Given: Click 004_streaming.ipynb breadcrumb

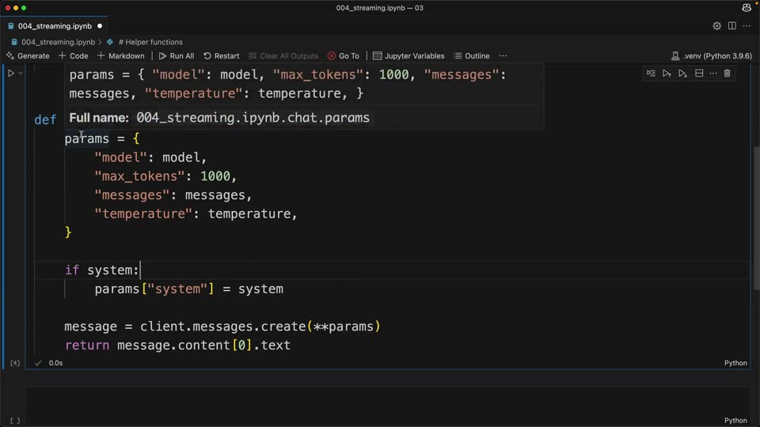Looking at the screenshot, I should pyautogui.click(x=58, y=42).
